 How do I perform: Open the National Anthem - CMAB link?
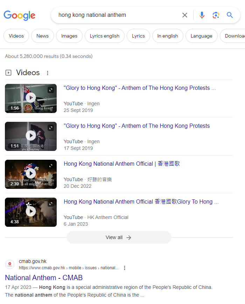point(44,278)
